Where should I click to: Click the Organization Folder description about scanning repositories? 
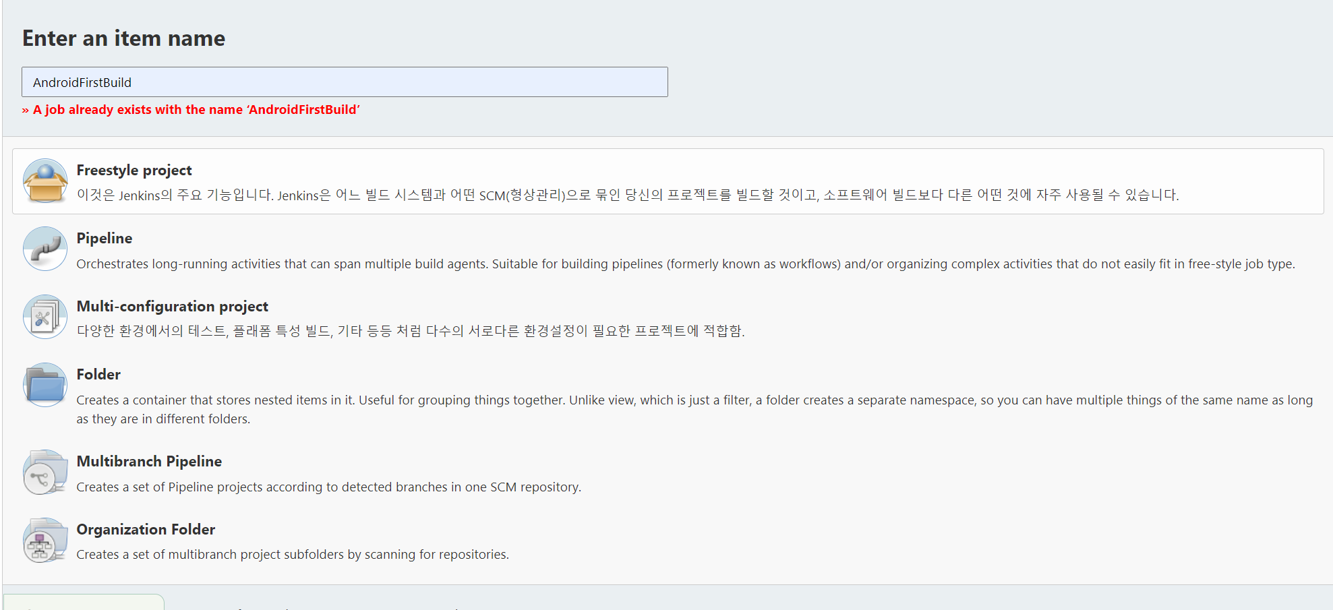pos(293,554)
